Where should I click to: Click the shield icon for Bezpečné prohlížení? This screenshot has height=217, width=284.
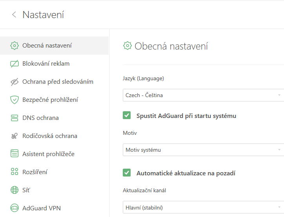[x=15, y=100]
